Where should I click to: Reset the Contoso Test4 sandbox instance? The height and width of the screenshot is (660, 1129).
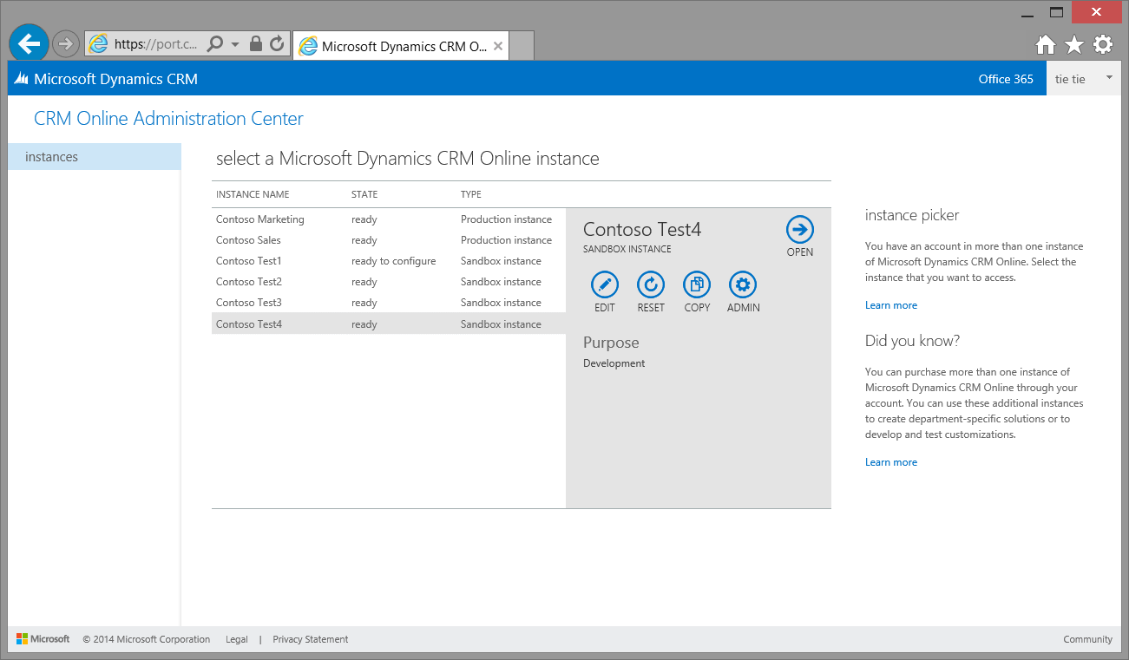point(650,284)
